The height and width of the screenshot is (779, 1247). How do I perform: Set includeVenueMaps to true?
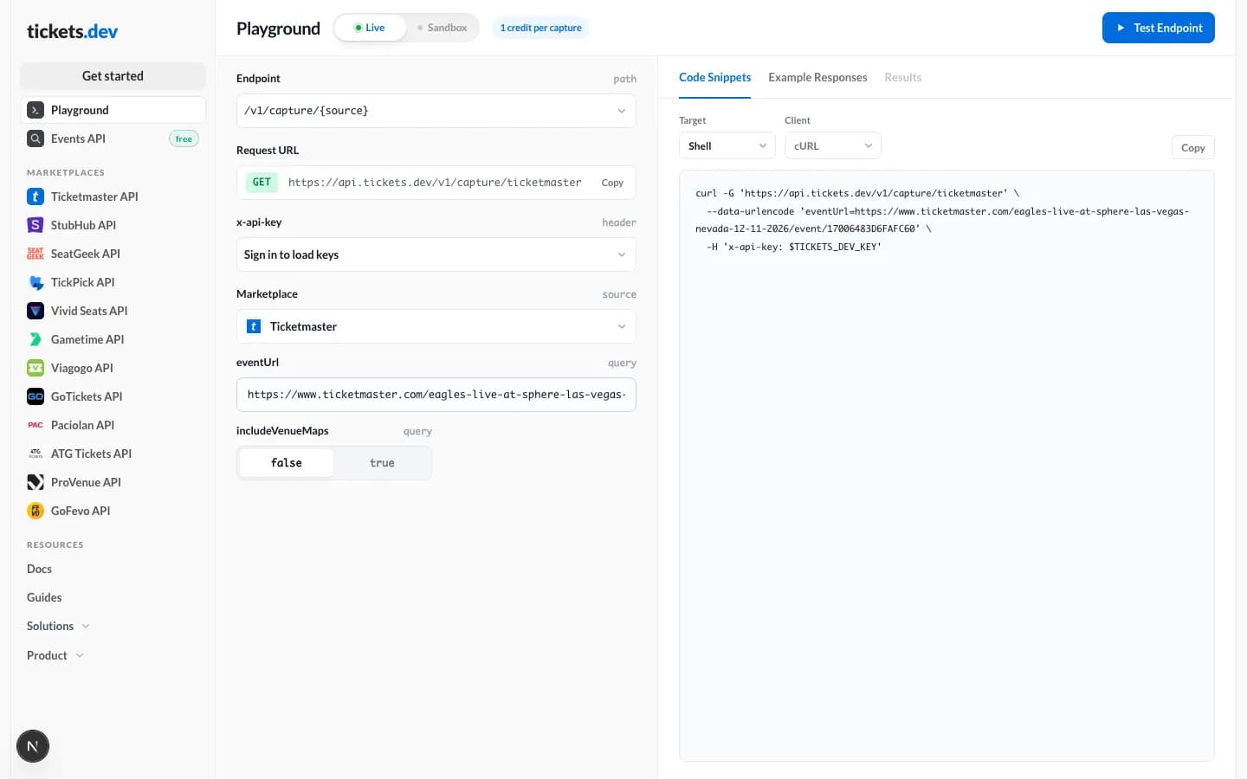[x=382, y=463]
